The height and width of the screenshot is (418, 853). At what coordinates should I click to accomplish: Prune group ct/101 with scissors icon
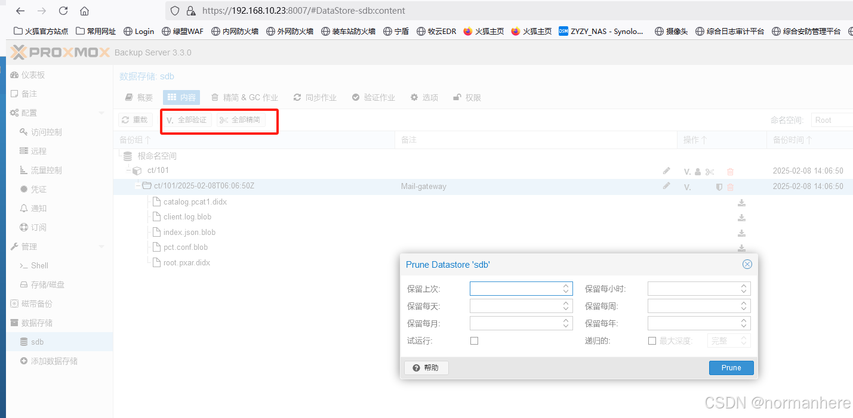coord(710,172)
